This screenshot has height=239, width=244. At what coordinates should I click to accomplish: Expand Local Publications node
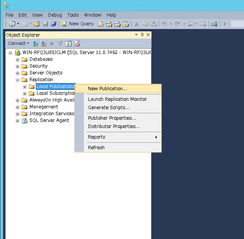(25, 87)
